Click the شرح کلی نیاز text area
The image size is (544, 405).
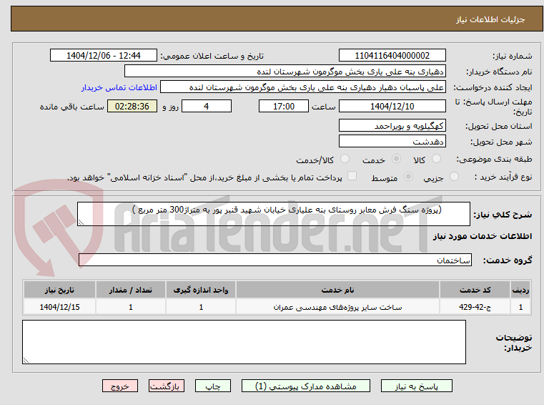pyautogui.click(x=273, y=214)
